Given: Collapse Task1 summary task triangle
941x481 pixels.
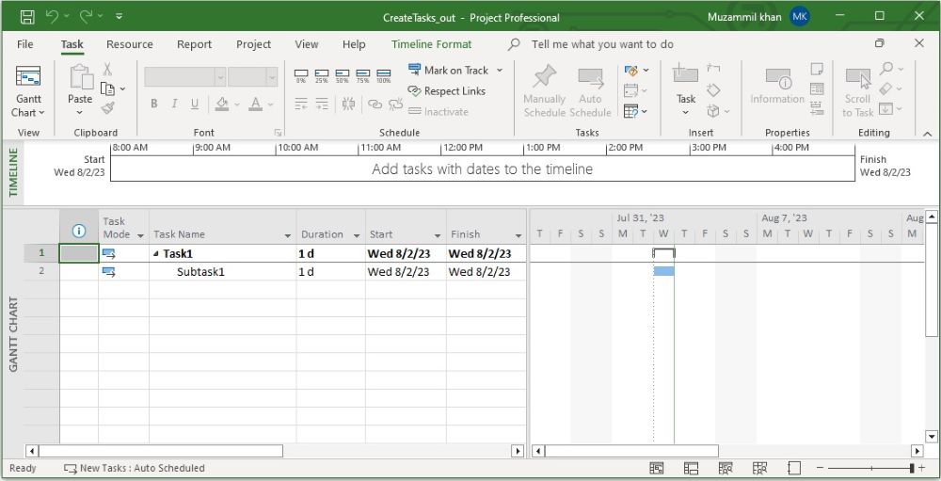Looking at the screenshot, I should pyautogui.click(x=156, y=254).
